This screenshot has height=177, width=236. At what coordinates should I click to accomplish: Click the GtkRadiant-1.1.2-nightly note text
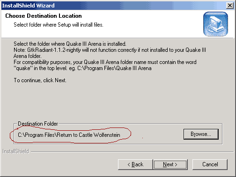[x=110, y=50]
